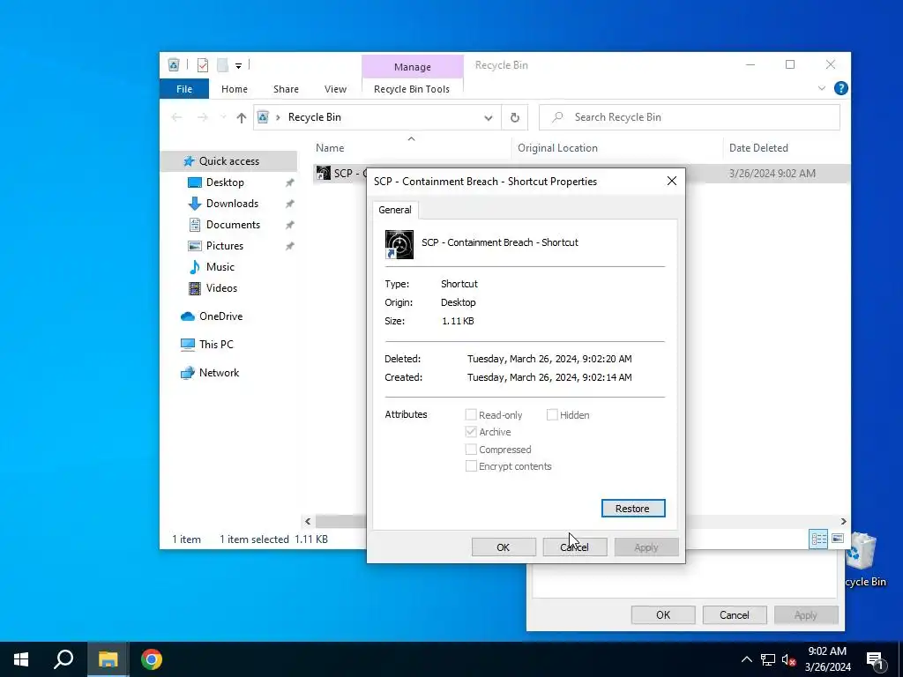Open Videos in the navigation pane
The image size is (903, 677).
click(x=221, y=288)
